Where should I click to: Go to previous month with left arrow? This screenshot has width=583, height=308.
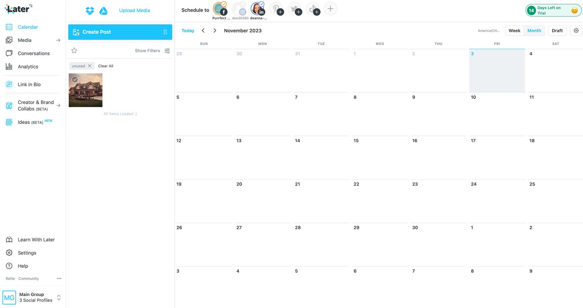pos(203,30)
